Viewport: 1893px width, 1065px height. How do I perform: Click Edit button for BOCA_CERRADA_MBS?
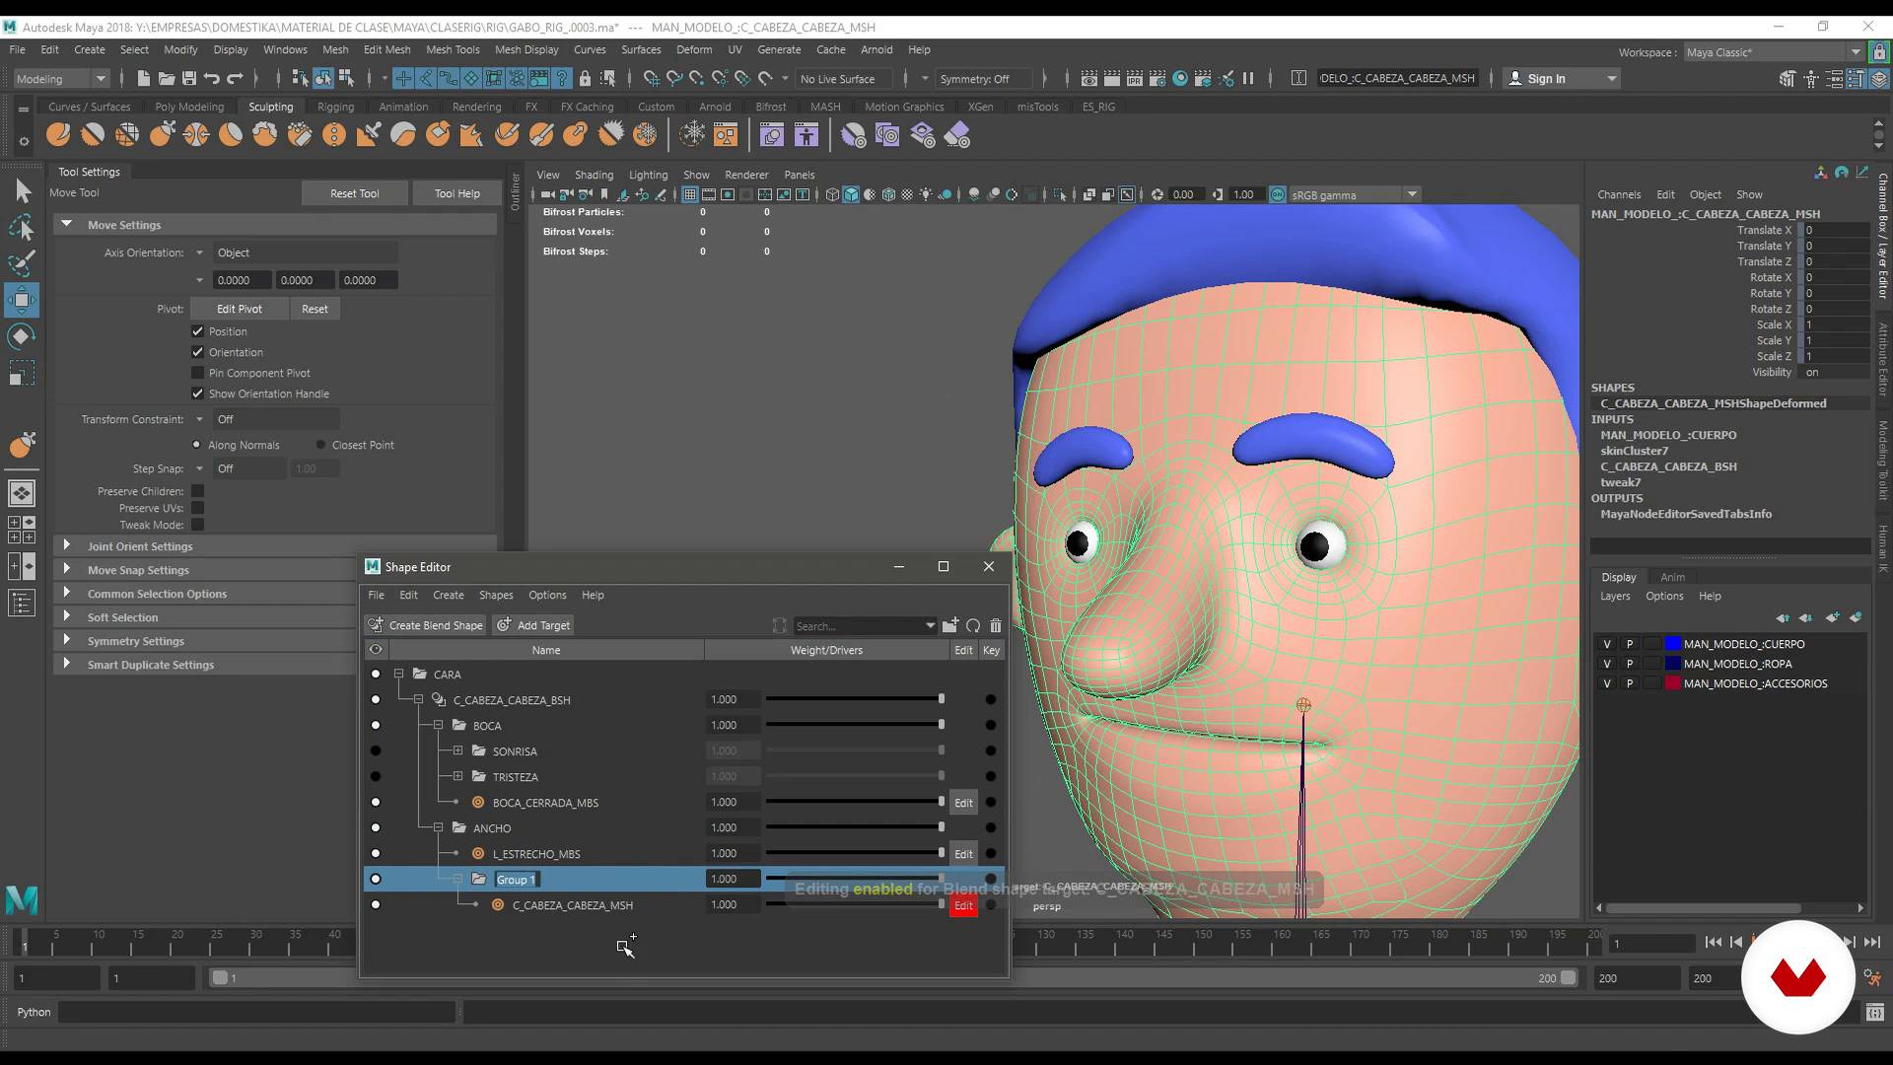963,802
